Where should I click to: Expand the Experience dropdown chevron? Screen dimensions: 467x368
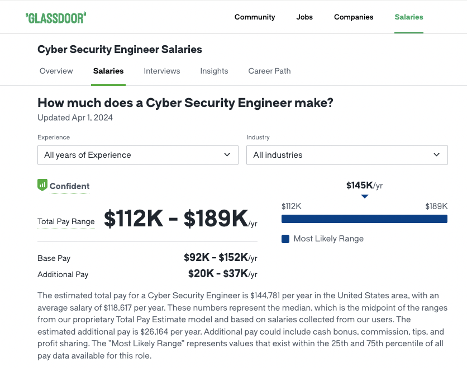227,154
